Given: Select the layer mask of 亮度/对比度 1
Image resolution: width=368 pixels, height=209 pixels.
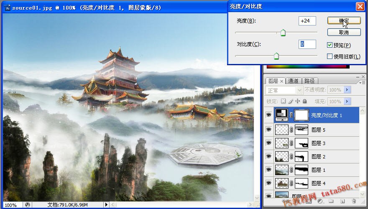Looking at the screenshot, I should click(302, 115).
